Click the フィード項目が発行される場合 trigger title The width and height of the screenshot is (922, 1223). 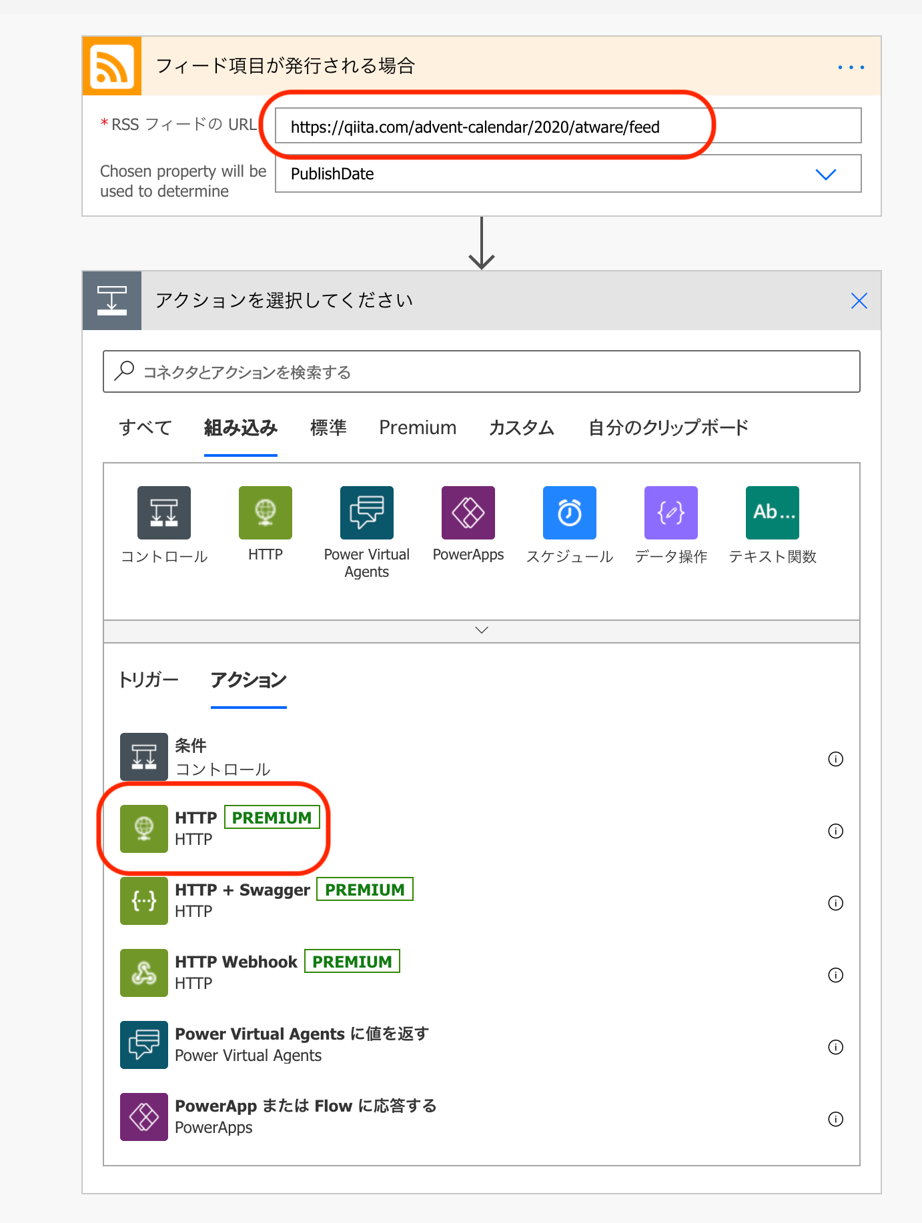click(x=286, y=66)
